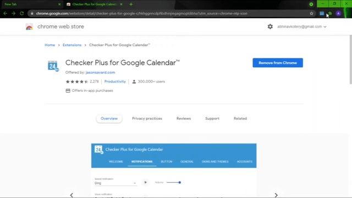The width and height of the screenshot is (352, 198).
Task: Open the Reviews tab
Action: click(x=184, y=119)
